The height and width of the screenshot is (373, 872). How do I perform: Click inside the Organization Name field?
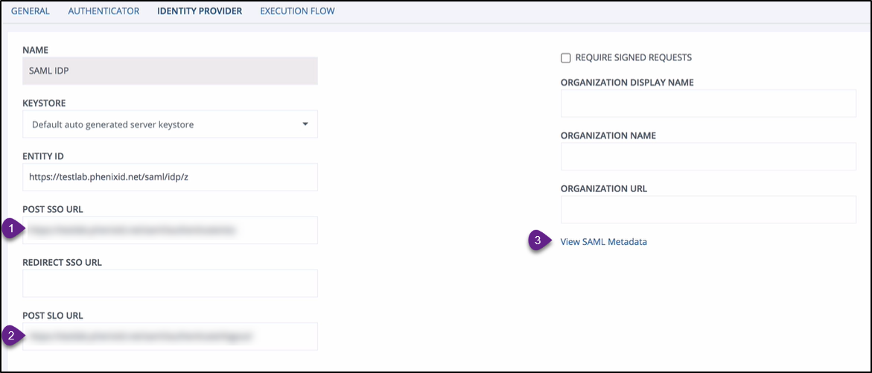[708, 156]
